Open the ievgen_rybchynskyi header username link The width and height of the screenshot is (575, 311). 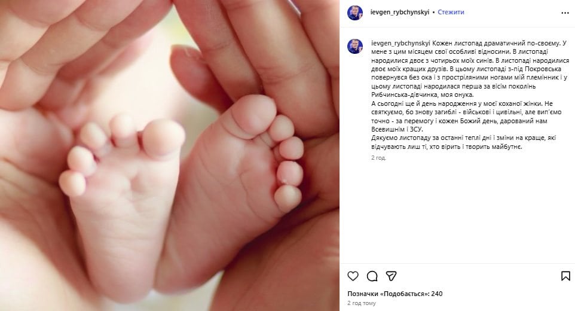pyautogui.click(x=400, y=12)
